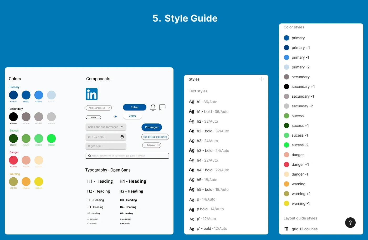The width and height of the screenshot is (368, 240).
Task: Click the magnifier icon in the search bar
Action: (89, 156)
